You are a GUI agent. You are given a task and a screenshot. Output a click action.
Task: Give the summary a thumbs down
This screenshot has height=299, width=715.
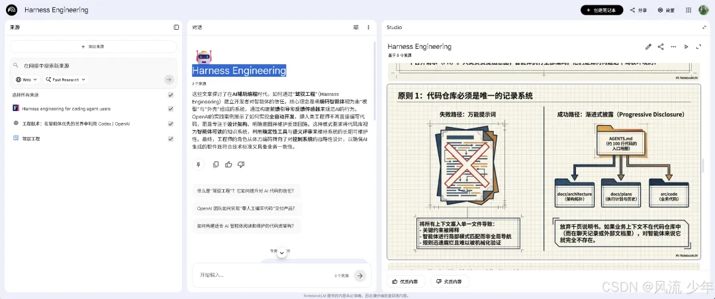(x=241, y=165)
